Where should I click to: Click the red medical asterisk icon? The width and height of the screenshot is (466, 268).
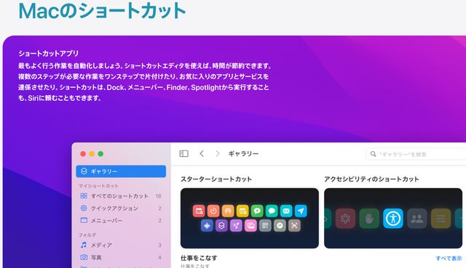coord(345,219)
